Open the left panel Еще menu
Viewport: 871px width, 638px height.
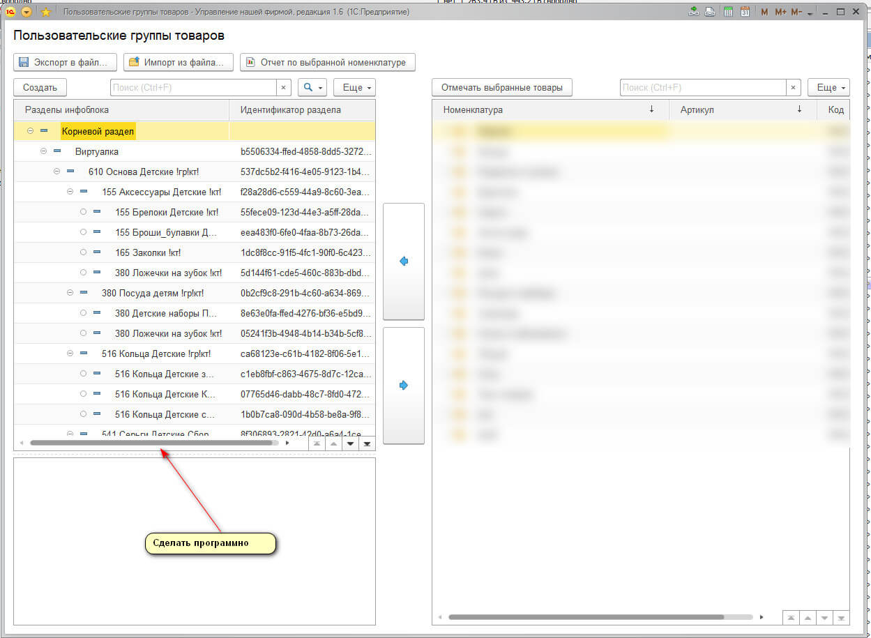click(x=354, y=88)
